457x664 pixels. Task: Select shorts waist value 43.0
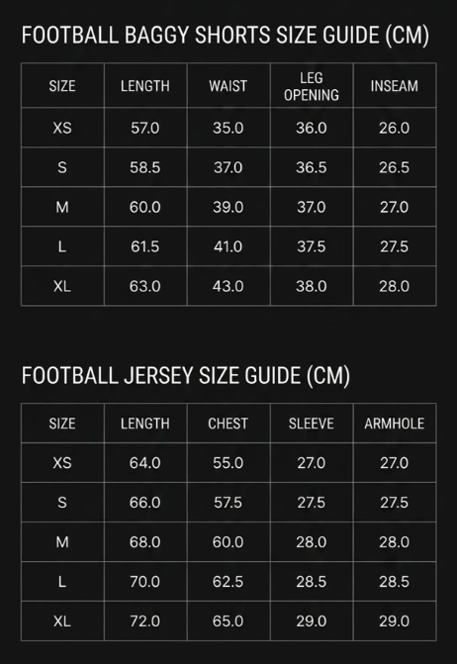[x=228, y=286]
